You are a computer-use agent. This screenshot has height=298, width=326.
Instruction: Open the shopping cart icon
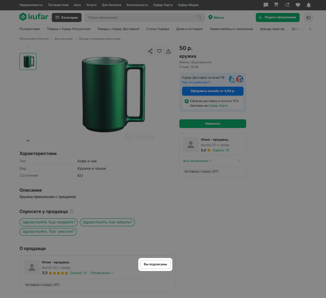point(276,5)
